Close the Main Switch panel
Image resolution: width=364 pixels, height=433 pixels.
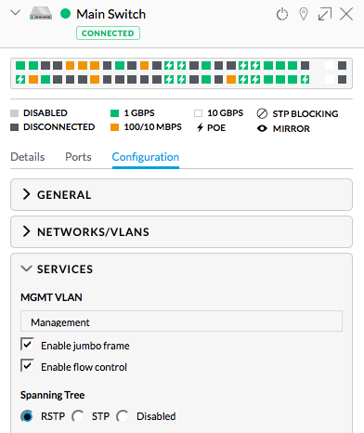click(346, 14)
